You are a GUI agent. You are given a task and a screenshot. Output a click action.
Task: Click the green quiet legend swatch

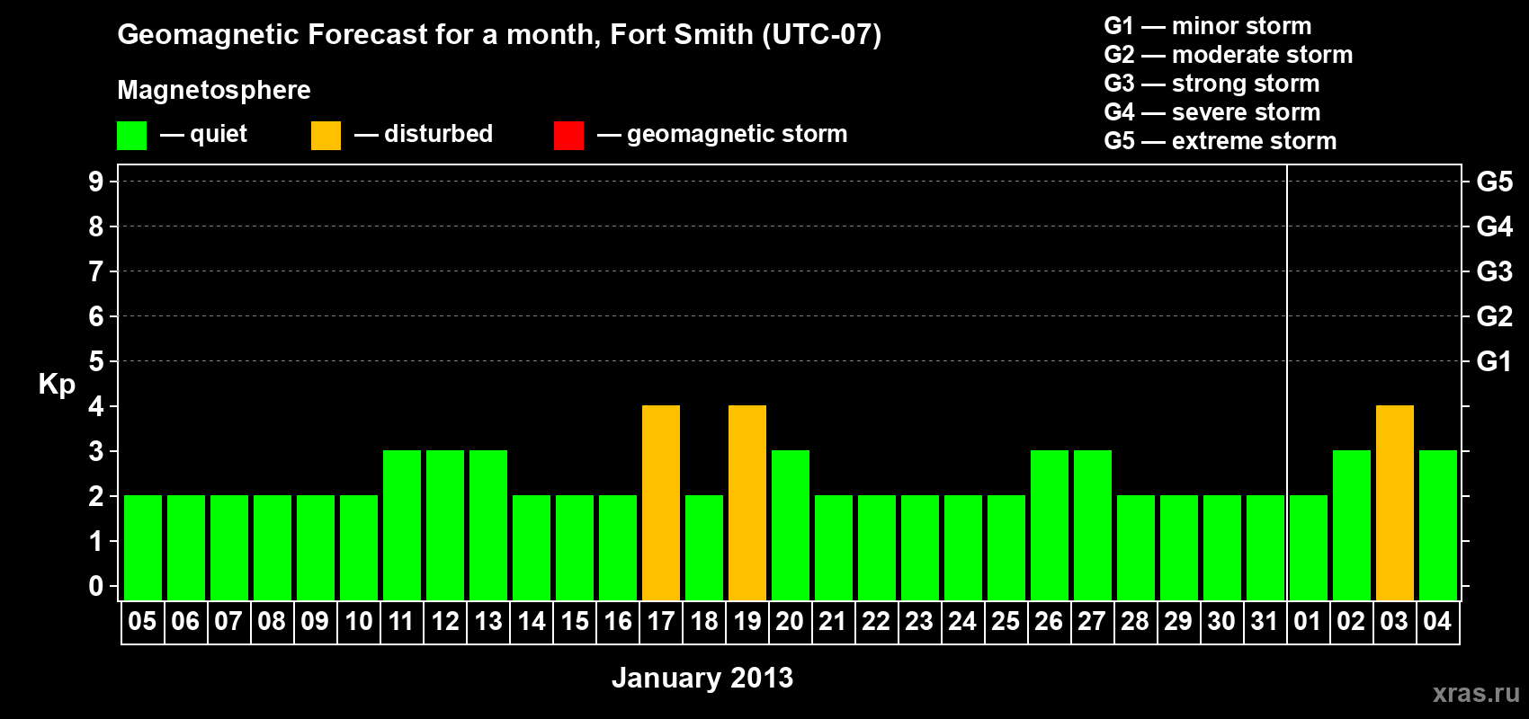point(131,136)
